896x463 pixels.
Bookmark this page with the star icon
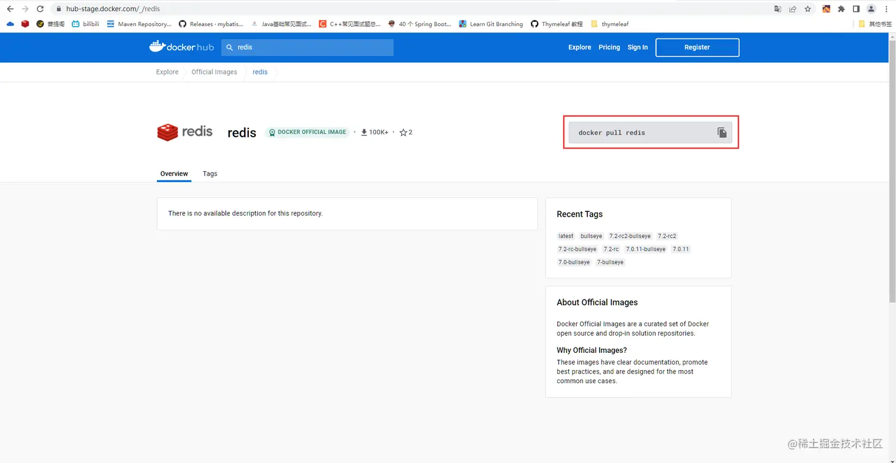click(x=808, y=9)
